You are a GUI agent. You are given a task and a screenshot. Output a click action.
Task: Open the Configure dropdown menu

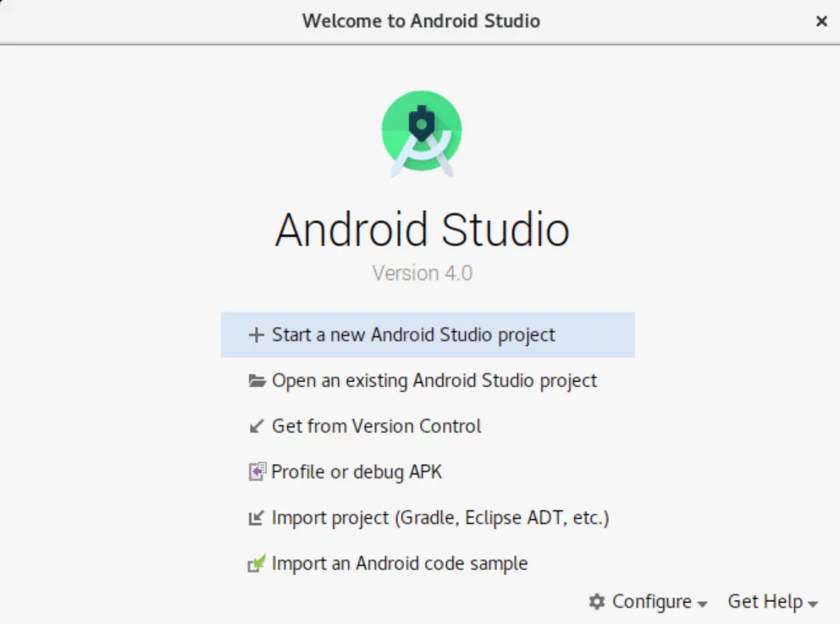point(649,601)
